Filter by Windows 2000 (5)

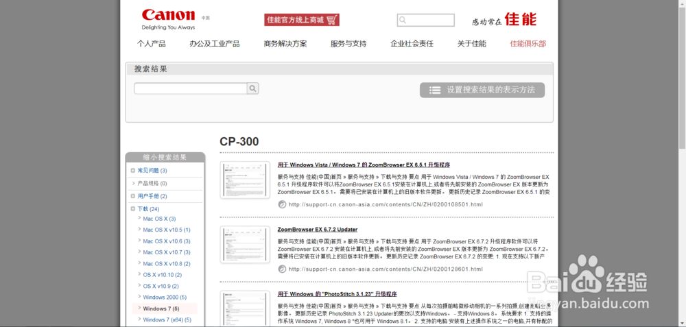(x=165, y=298)
